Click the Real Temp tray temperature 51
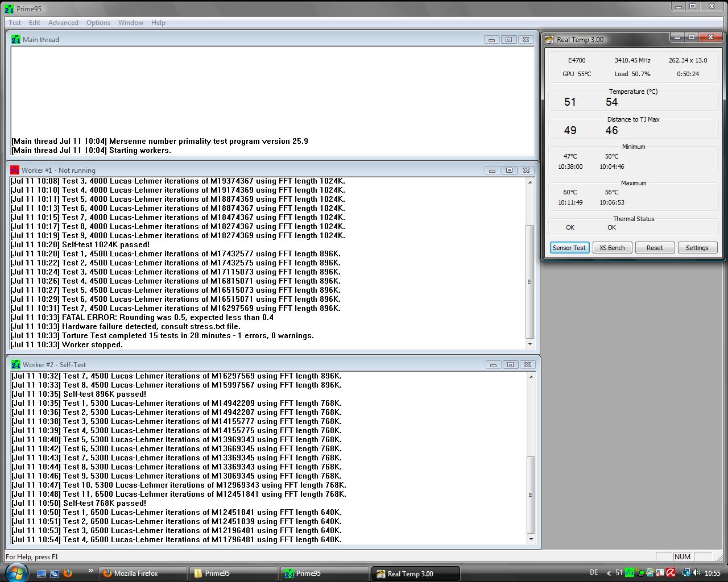The height and width of the screenshot is (582, 728). [619, 573]
